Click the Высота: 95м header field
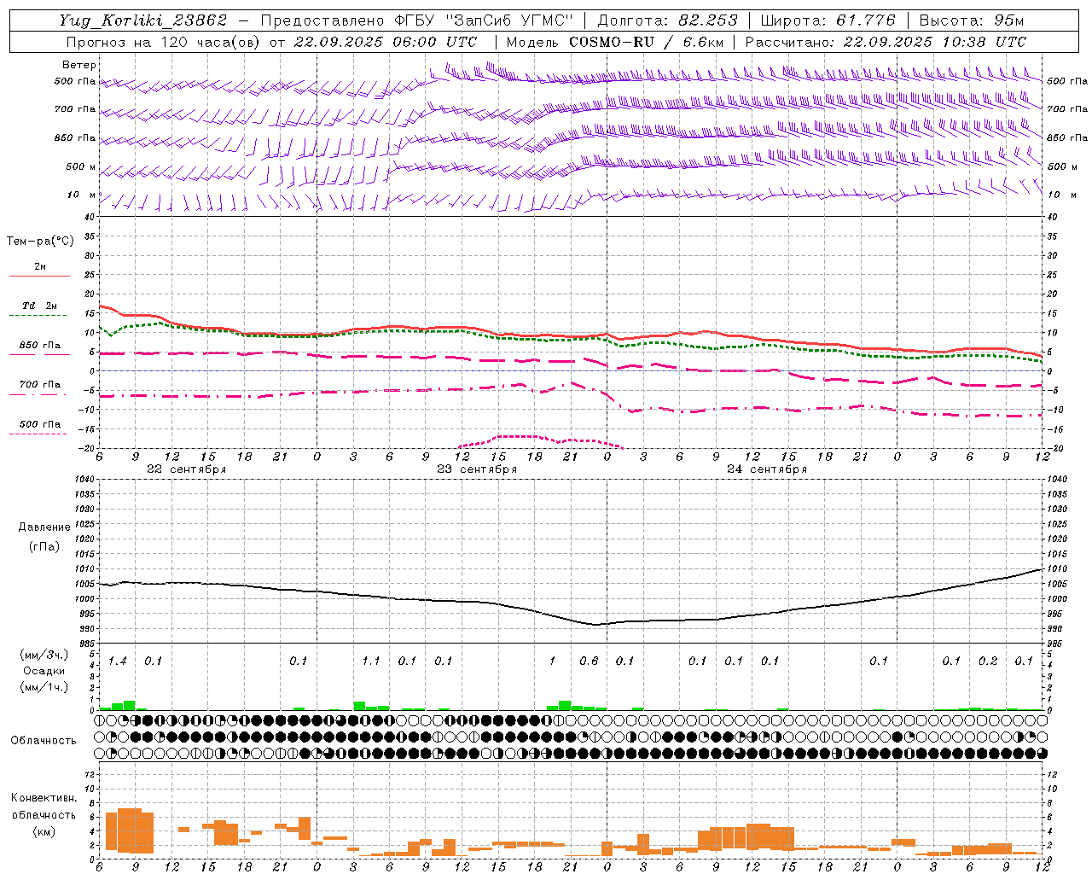1092x874 pixels. [x=972, y=20]
